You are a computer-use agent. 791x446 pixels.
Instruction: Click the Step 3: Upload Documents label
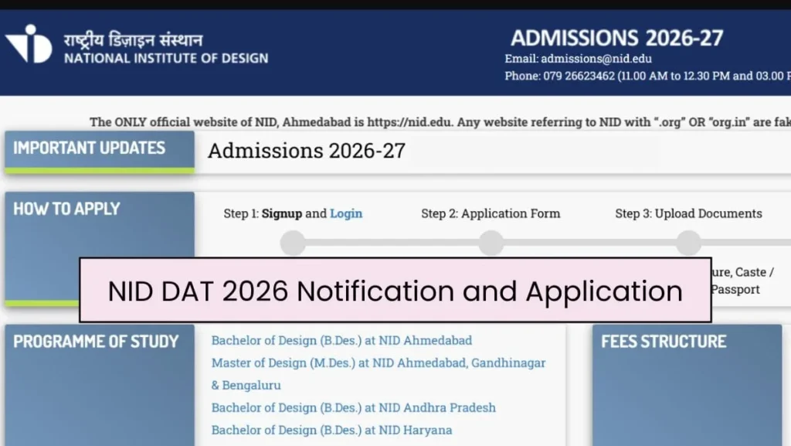click(x=688, y=213)
